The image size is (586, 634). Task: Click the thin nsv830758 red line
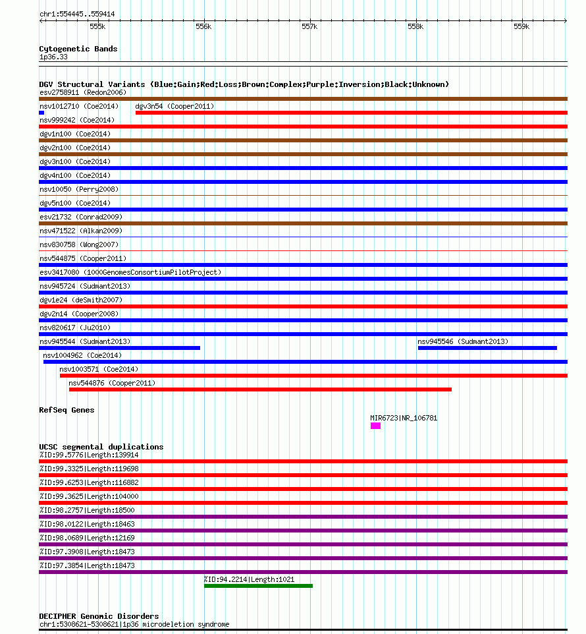coord(304,251)
